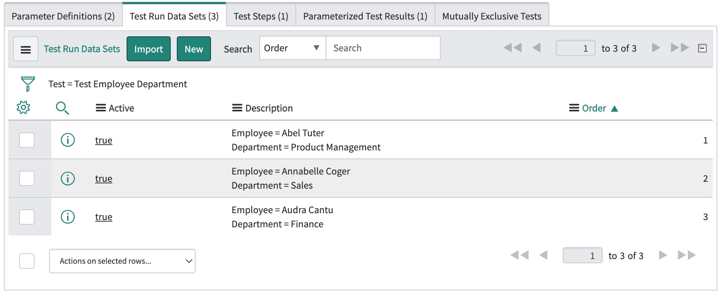Click the filter funnel icon
The width and height of the screenshot is (725, 297).
[x=28, y=84]
